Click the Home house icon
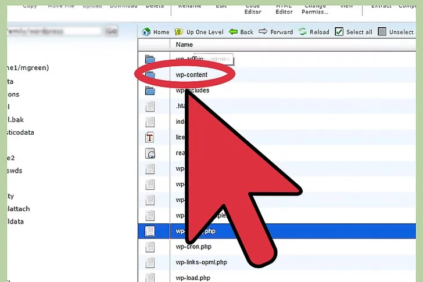The height and width of the screenshot is (282, 423). (146, 32)
